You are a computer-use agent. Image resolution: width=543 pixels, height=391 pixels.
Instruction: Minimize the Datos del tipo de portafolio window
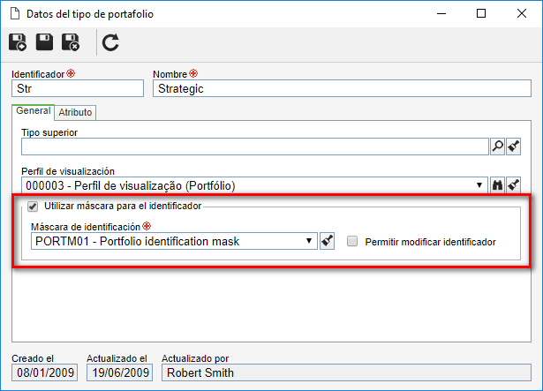(441, 14)
